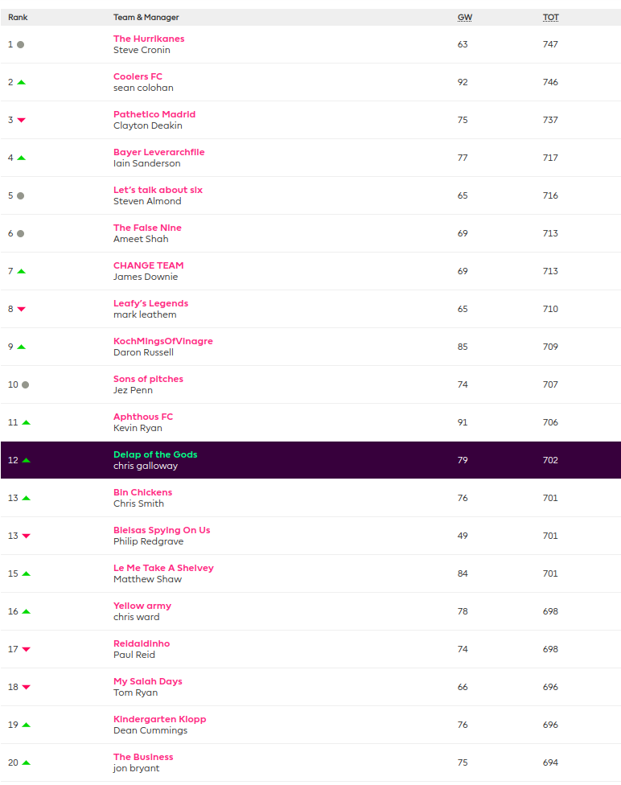Open Coolers FC team link
Viewport: 621px width, 785px height.
click(x=138, y=76)
